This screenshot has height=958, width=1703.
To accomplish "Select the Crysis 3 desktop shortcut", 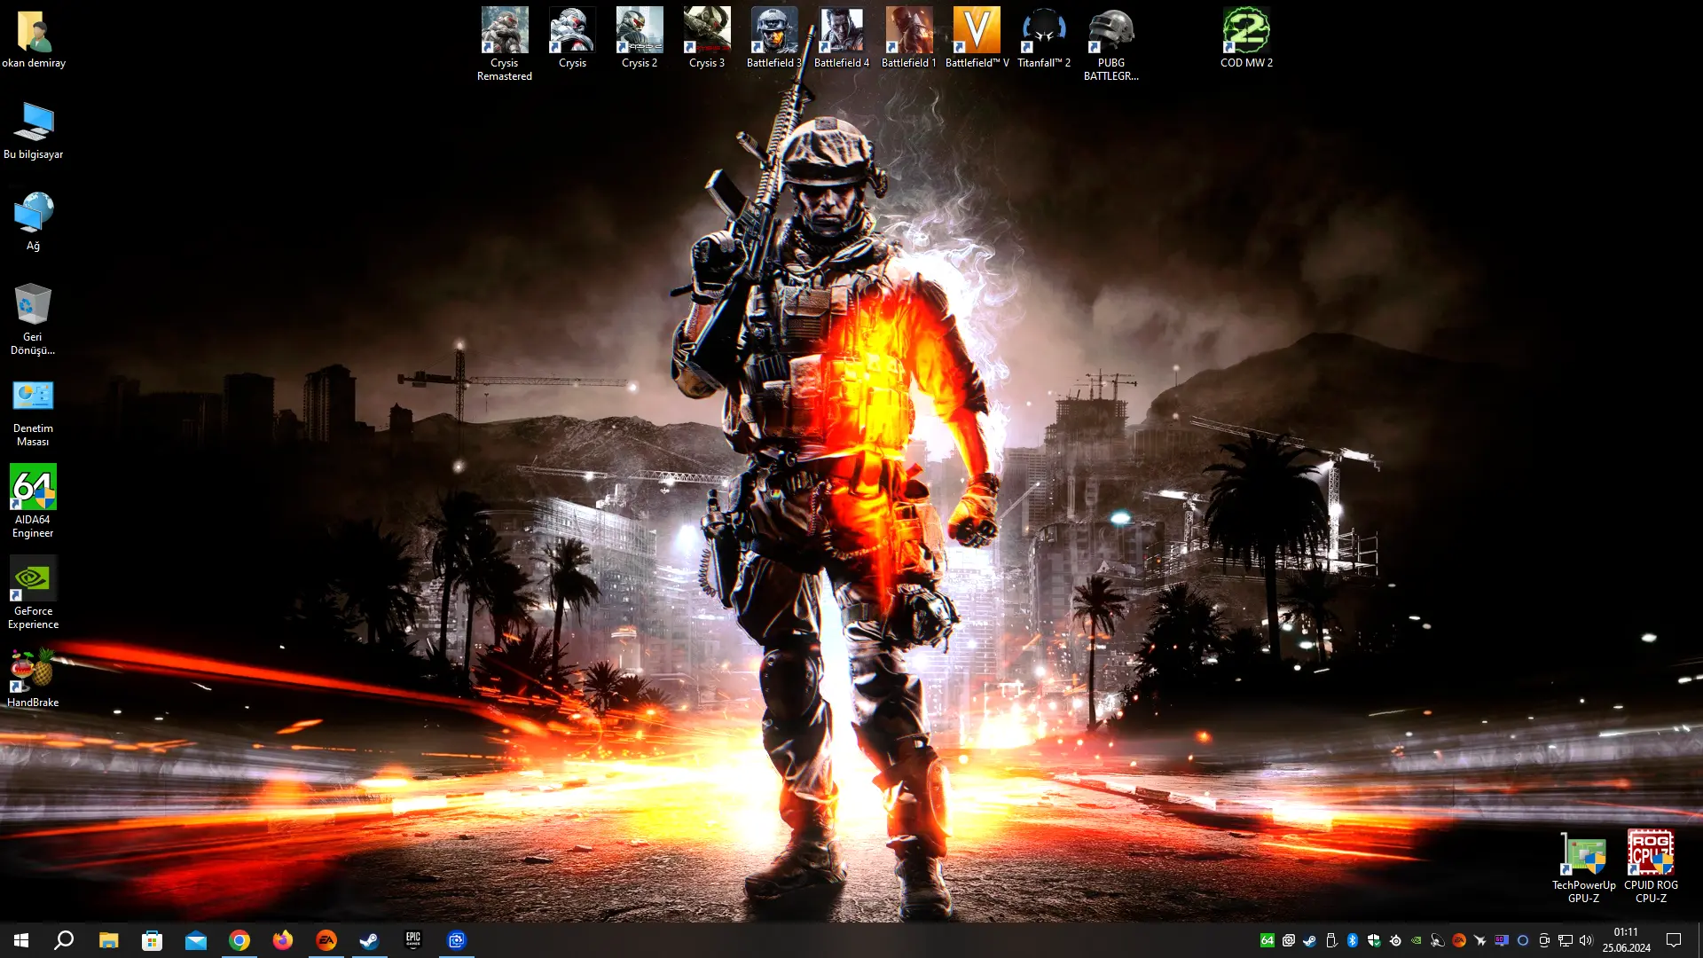I will (x=707, y=38).
